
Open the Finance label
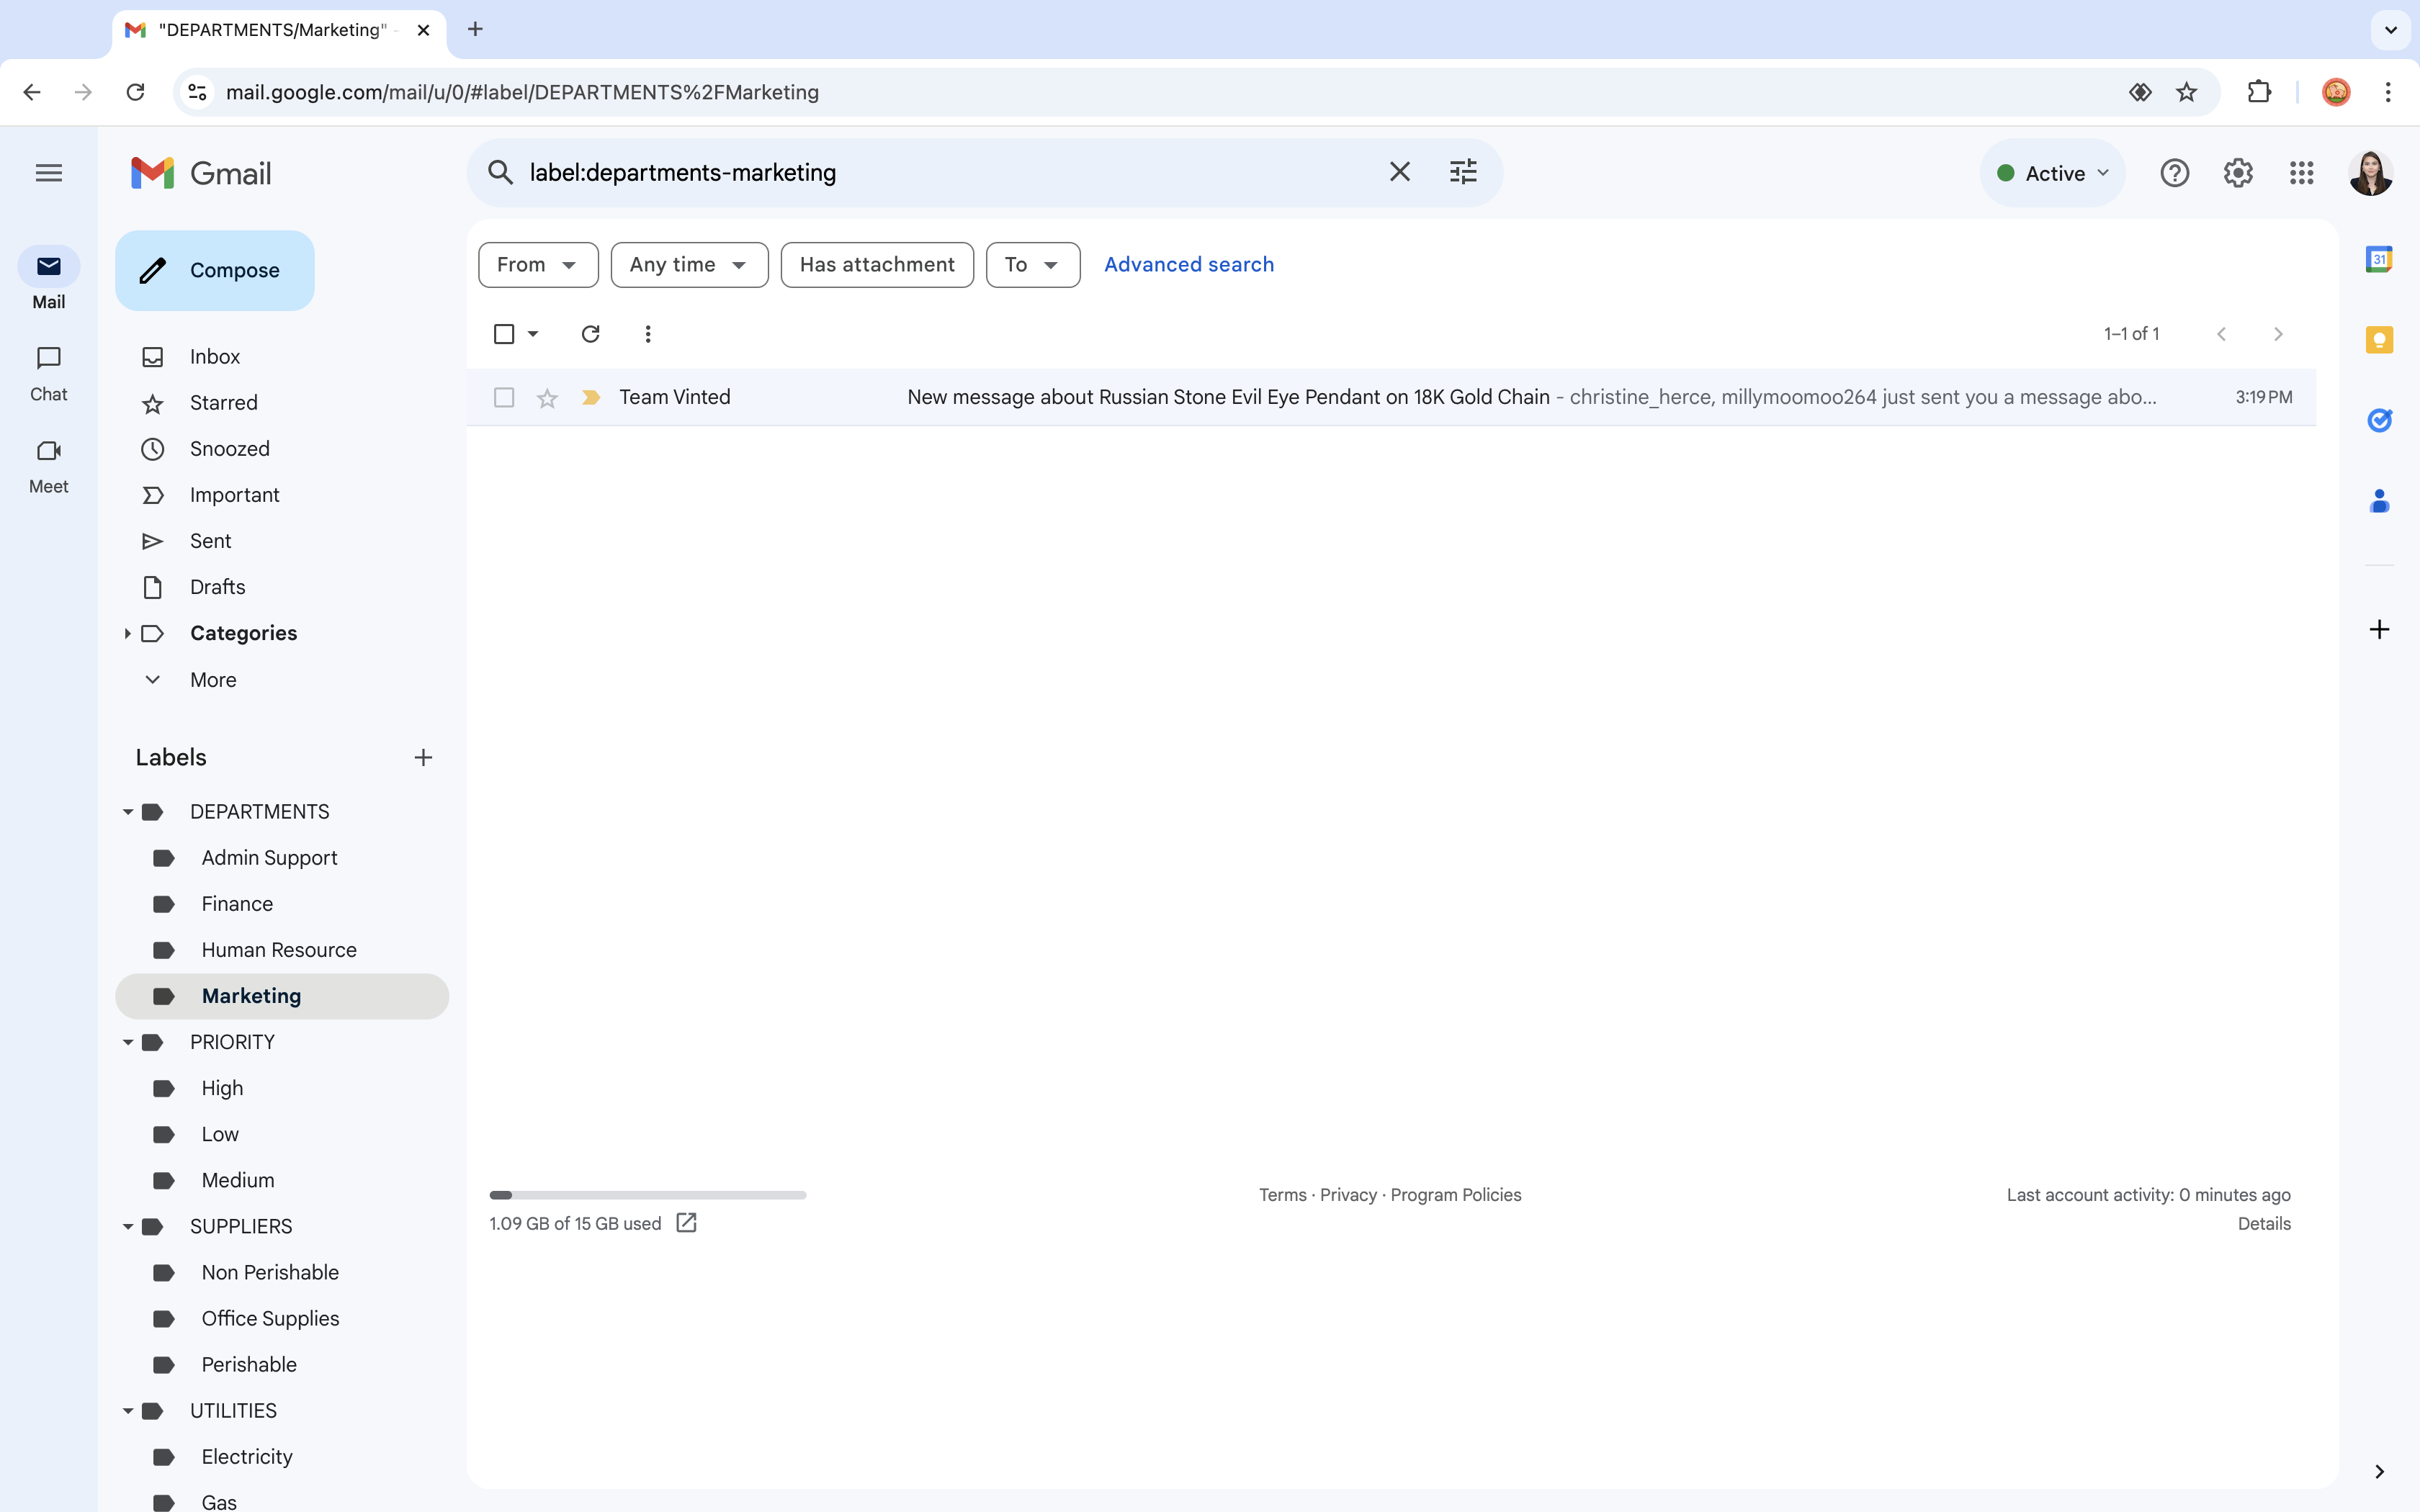[x=237, y=904]
